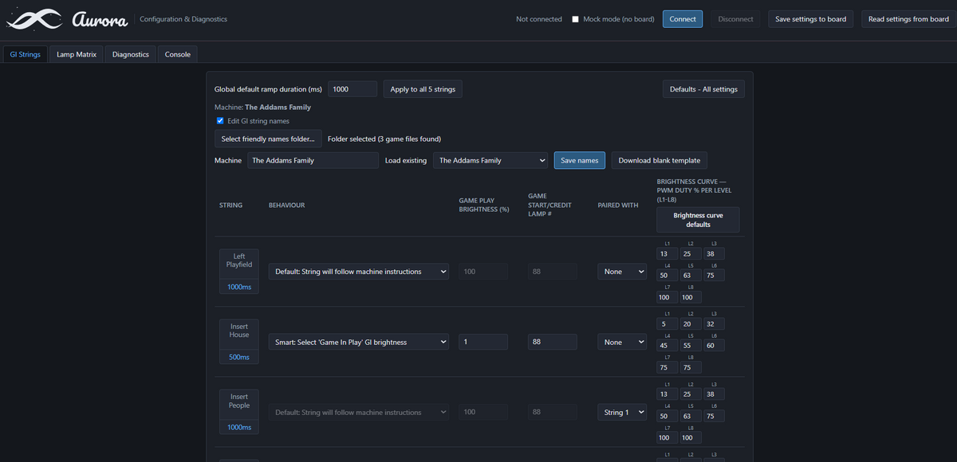Open Insert People Paired With dropdown
957x462 pixels.
click(622, 412)
